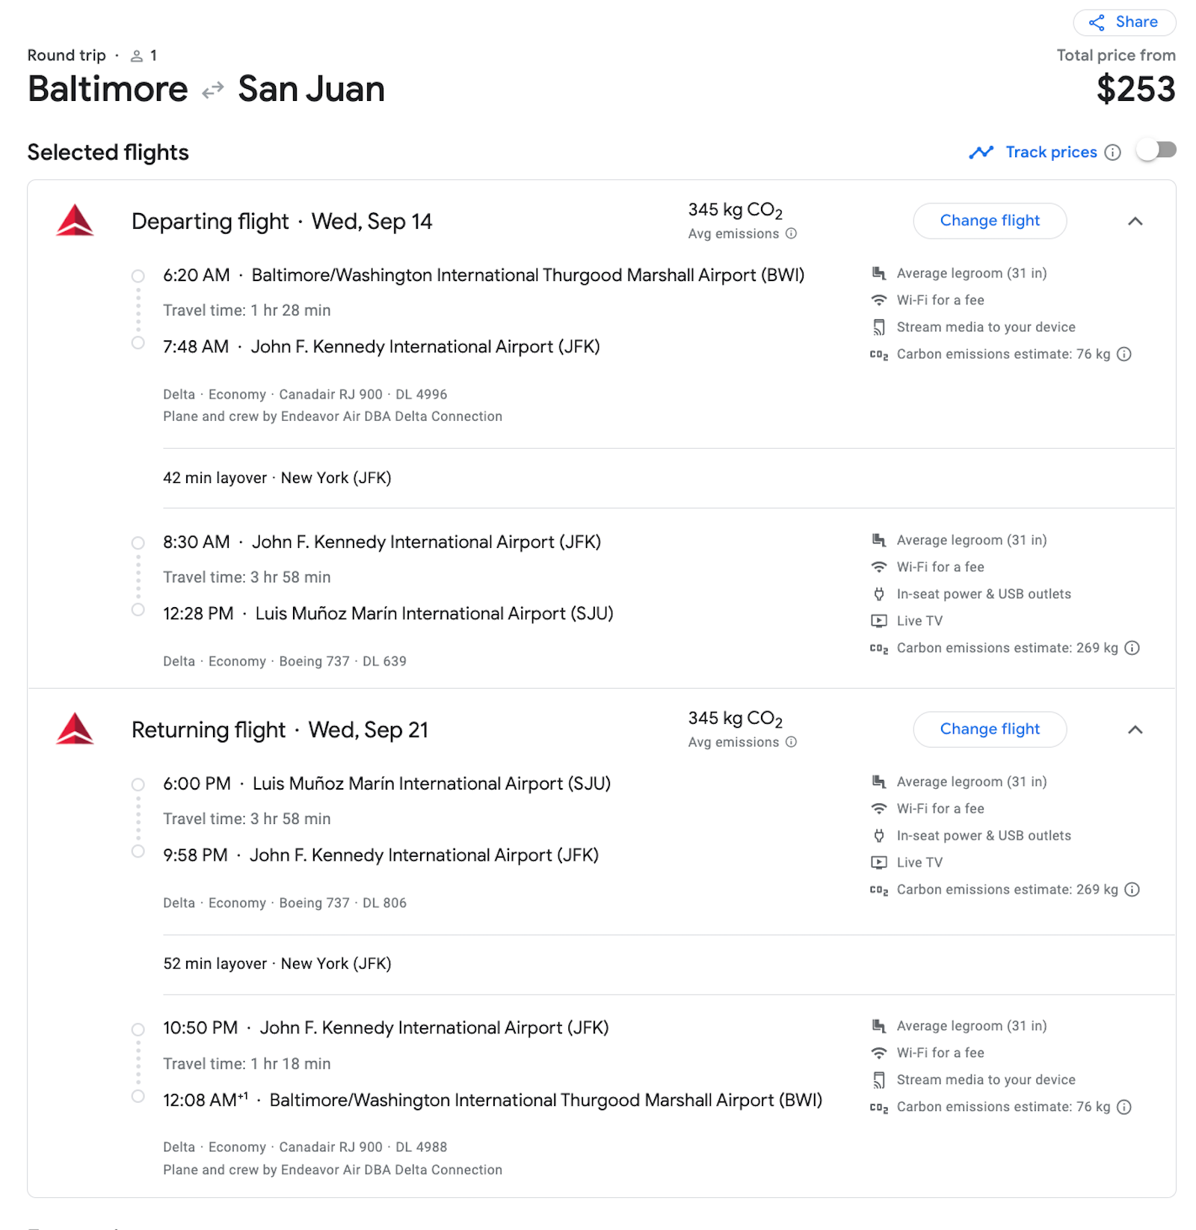Click the Track prices chart icon
Screen dimensions: 1196x1230
(982, 152)
